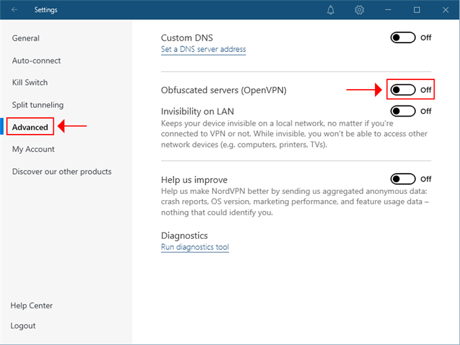Enable Invisibility on LAN switch
This screenshot has height=345, width=460.
pos(403,110)
